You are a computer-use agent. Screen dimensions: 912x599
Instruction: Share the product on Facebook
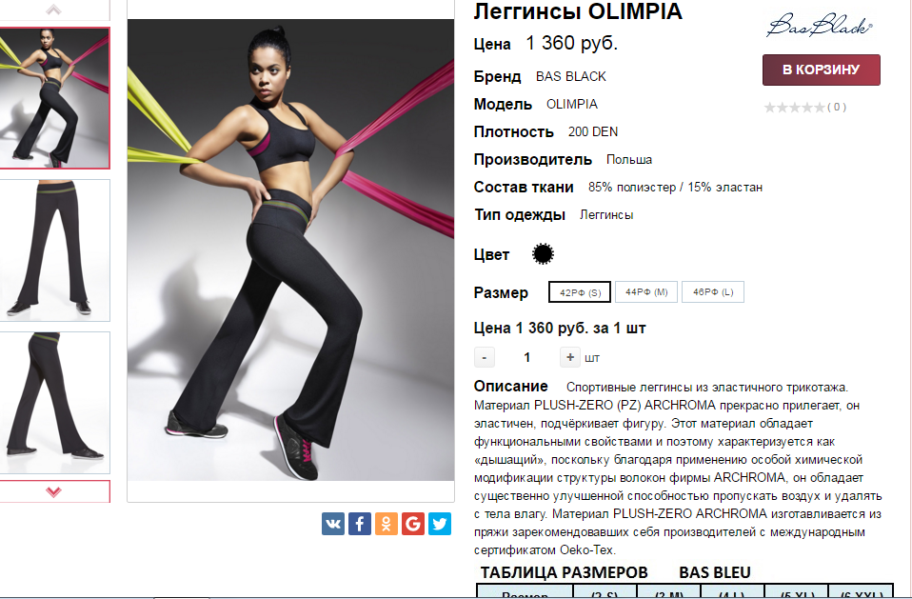point(360,524)
